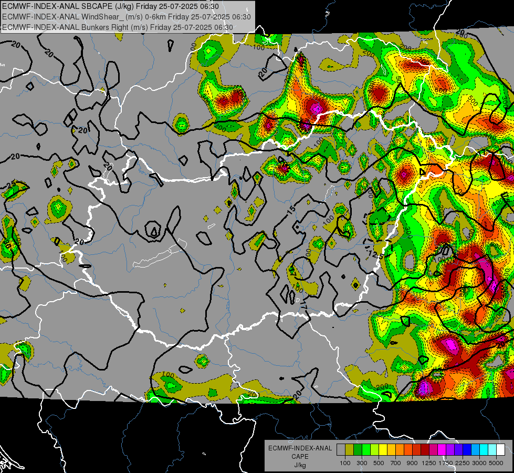
Task: Select the pure cyan legend swatch
Action: (484, 450)
